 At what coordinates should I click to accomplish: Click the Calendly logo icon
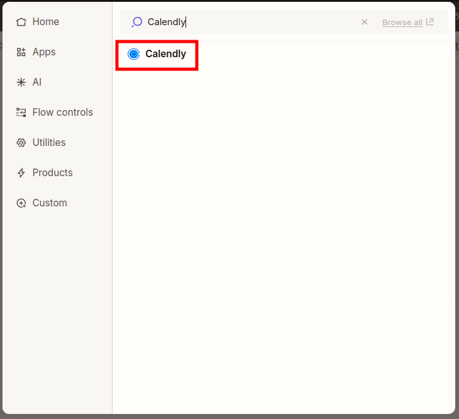coord(133,54)
